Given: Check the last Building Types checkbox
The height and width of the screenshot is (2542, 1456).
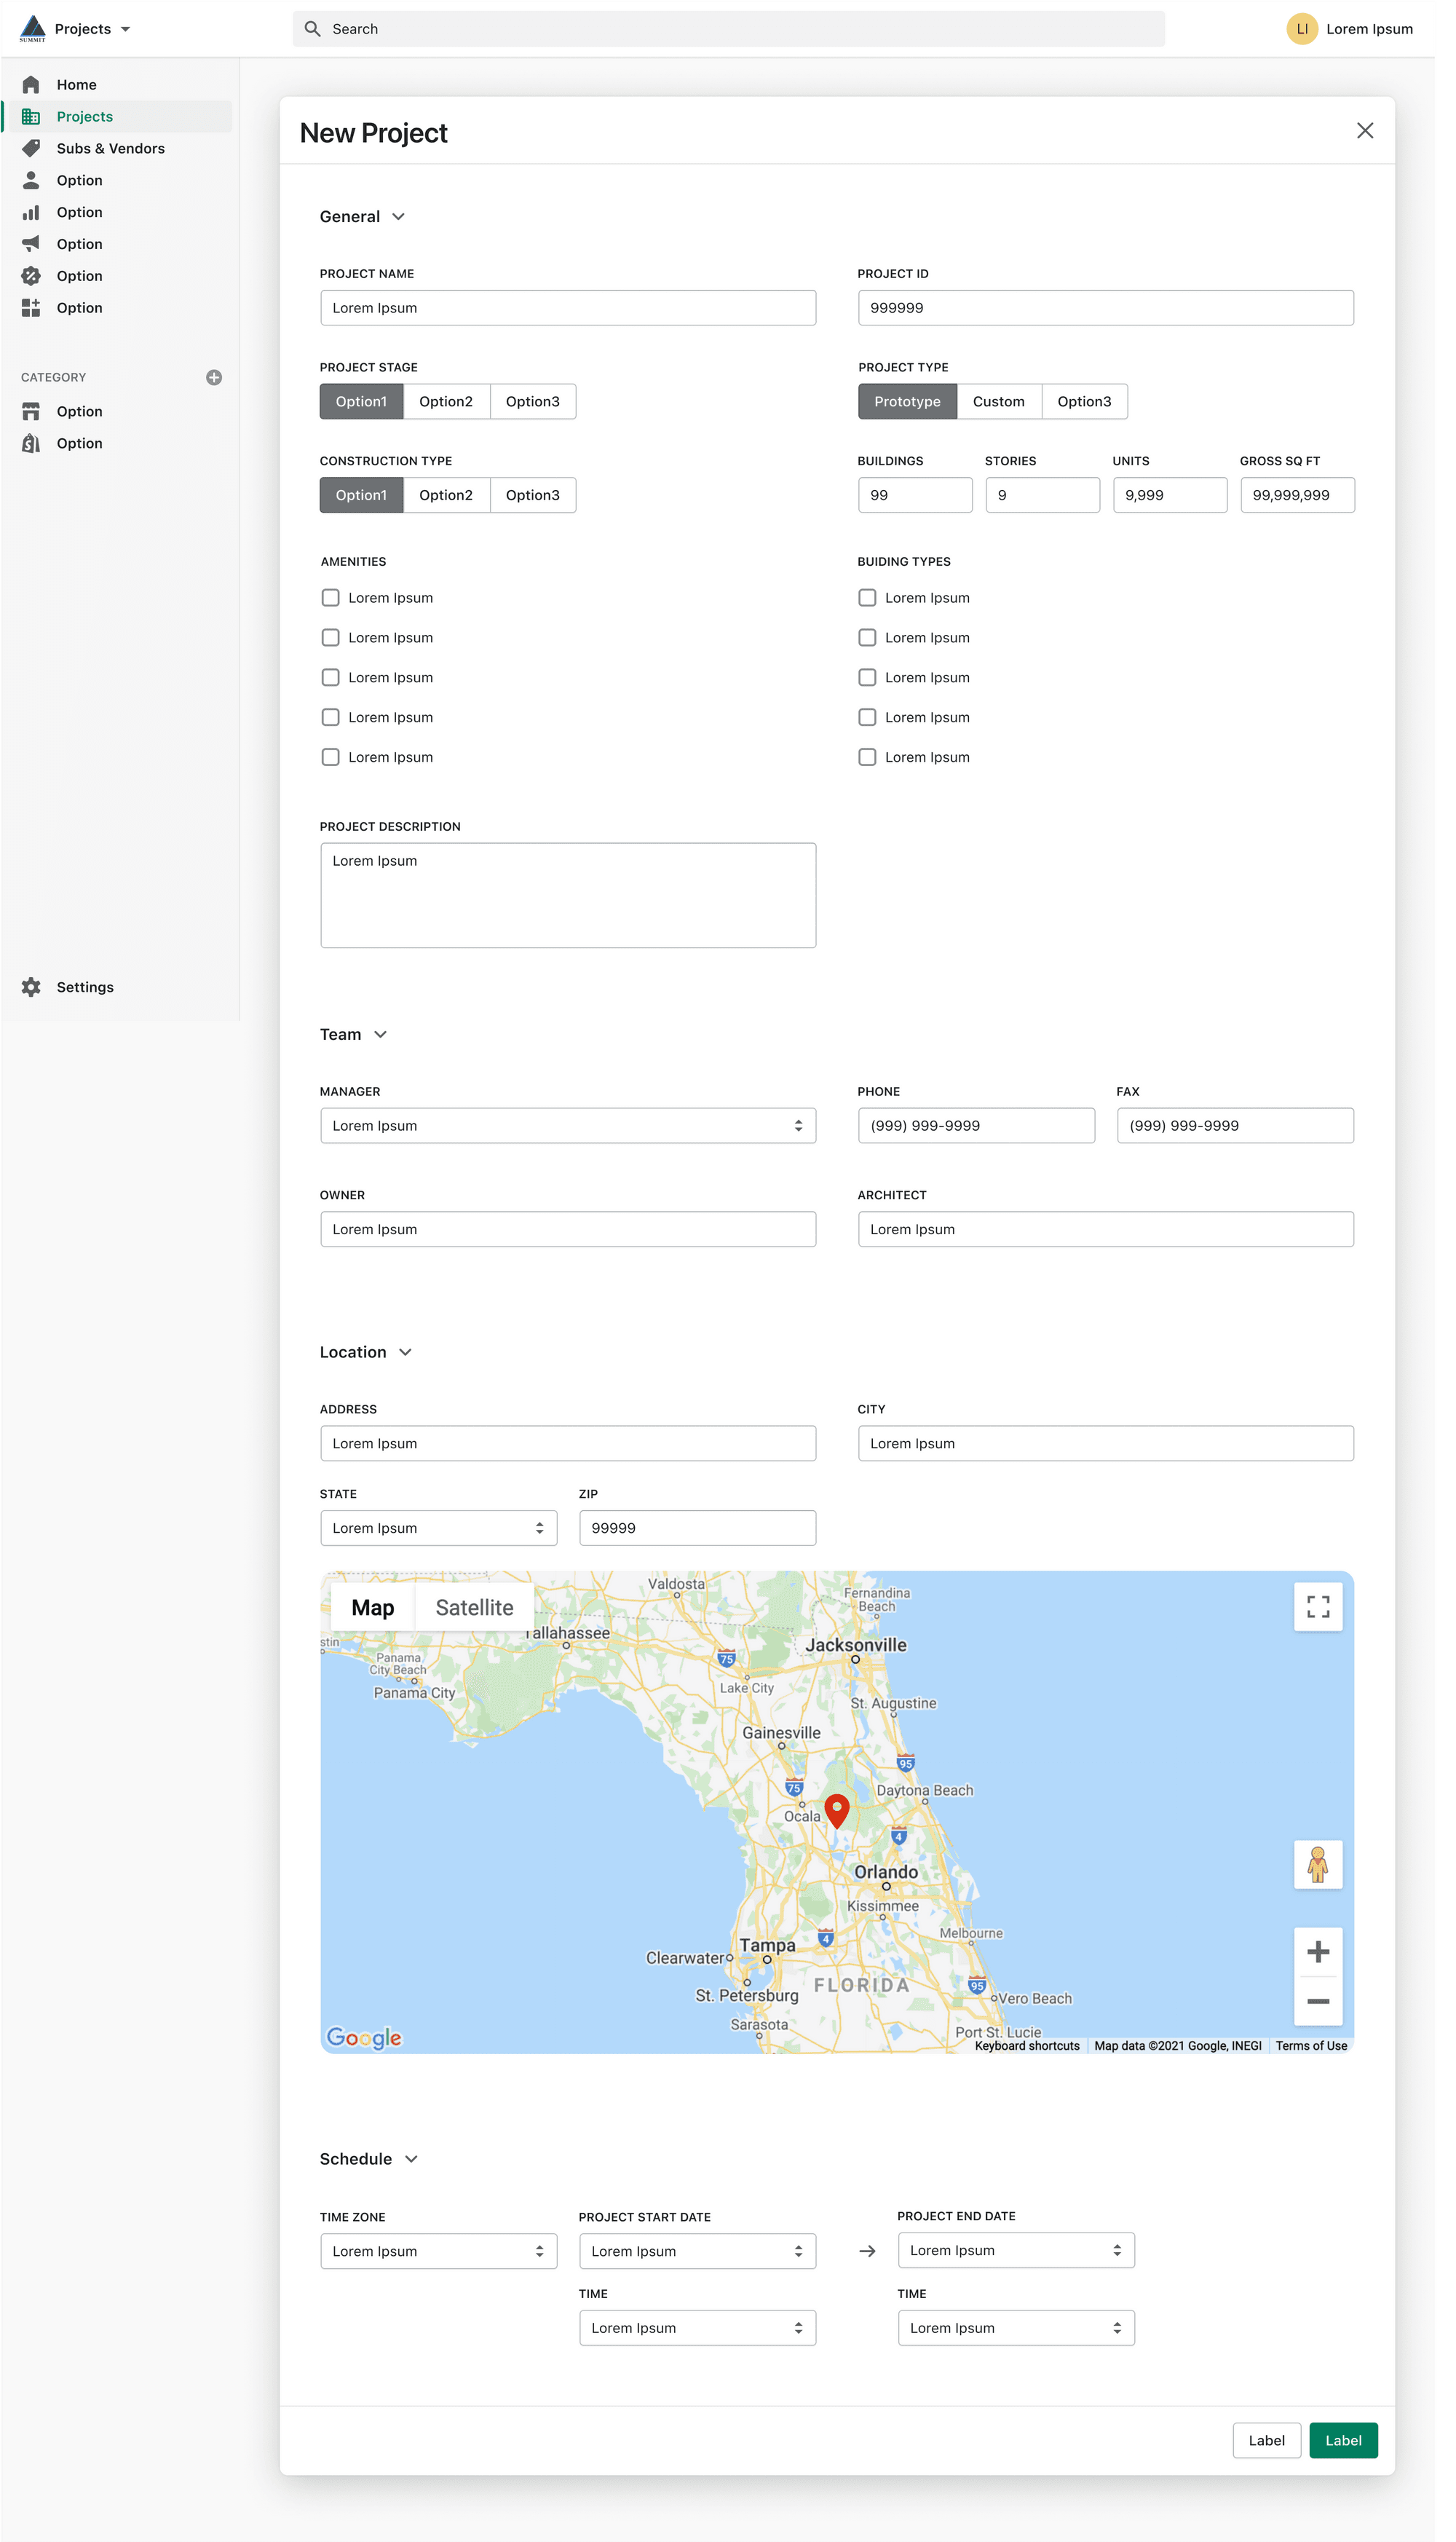Looking at the screenshot, I should click(x=867, y=758).
